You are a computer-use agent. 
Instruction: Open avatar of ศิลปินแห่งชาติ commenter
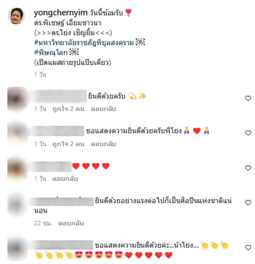pos(17,204)
